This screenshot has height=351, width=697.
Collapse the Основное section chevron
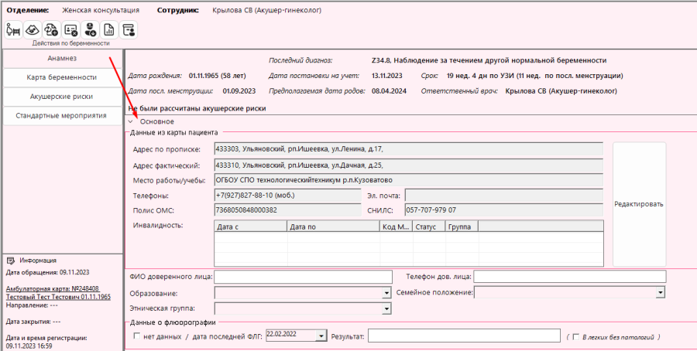pyautogui.click(x=131, y=121)
